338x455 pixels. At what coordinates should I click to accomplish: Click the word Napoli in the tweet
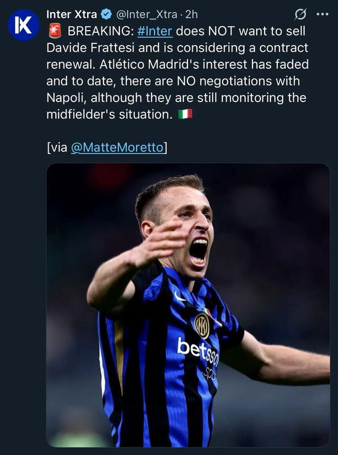[x=63, y=98]
